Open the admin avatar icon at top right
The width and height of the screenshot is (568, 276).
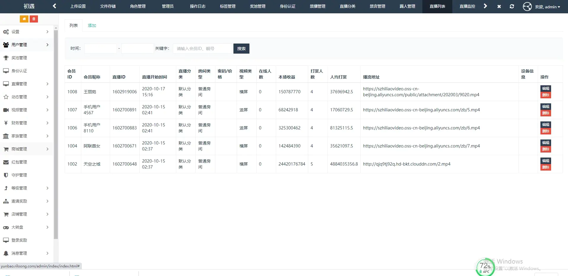pyautogui.click(x=527, y=6)
